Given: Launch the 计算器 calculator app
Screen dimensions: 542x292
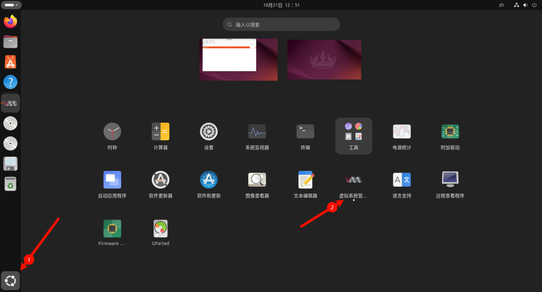Looking at the screenshot, I should 160,131.
